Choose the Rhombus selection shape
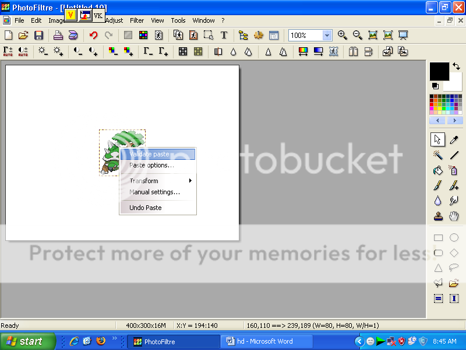This screenshot has width=466, height=350. click(454, 253)
